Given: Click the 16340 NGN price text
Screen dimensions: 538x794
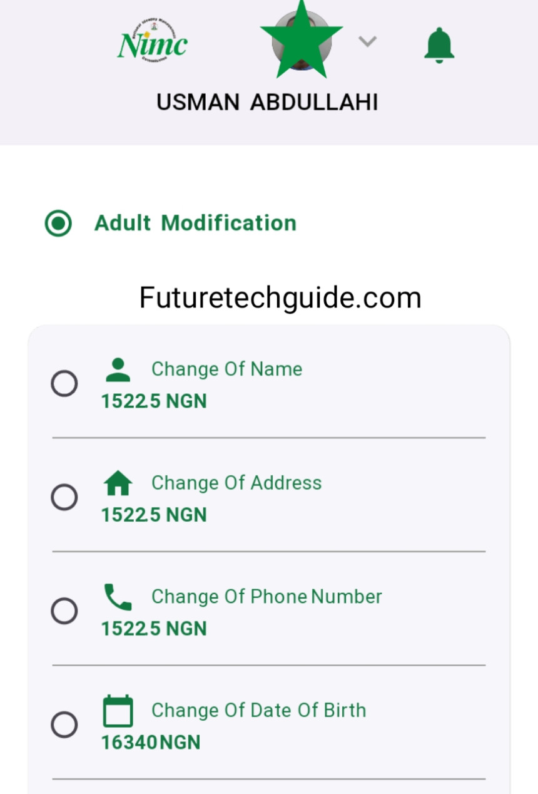Looking at the screenshot, I should 151,743.
